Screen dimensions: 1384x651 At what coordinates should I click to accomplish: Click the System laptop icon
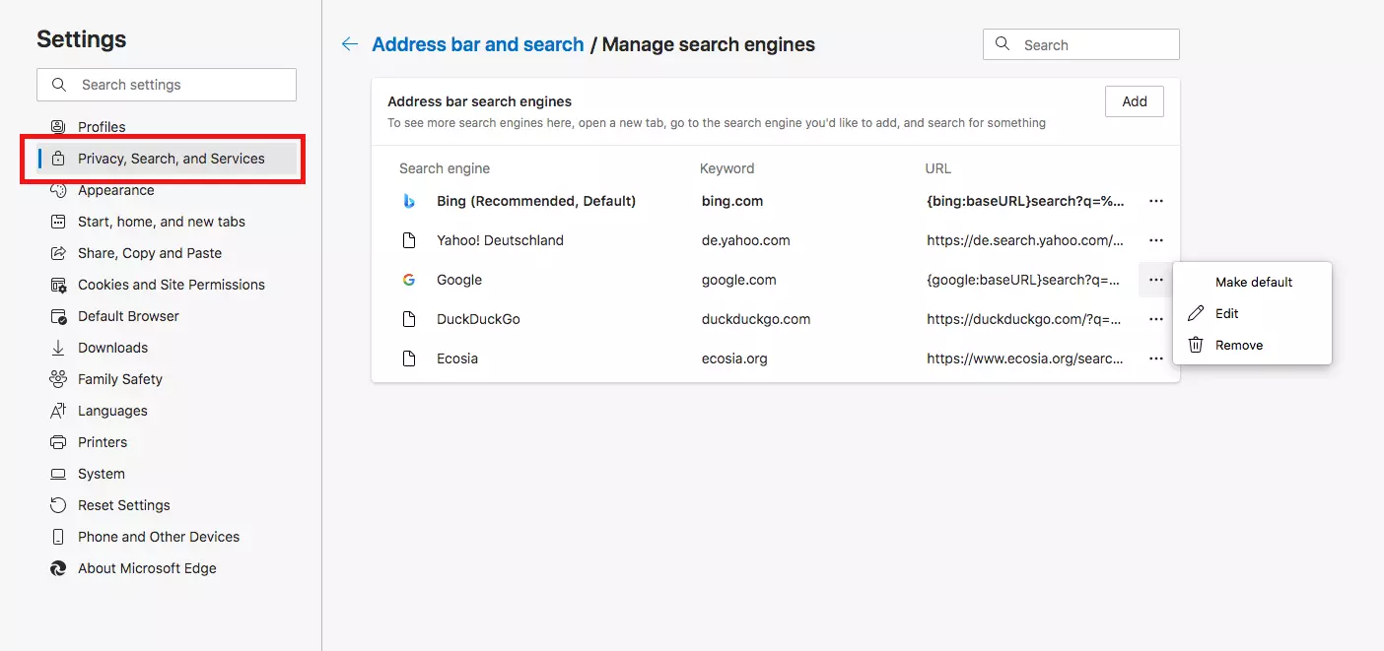58,474
